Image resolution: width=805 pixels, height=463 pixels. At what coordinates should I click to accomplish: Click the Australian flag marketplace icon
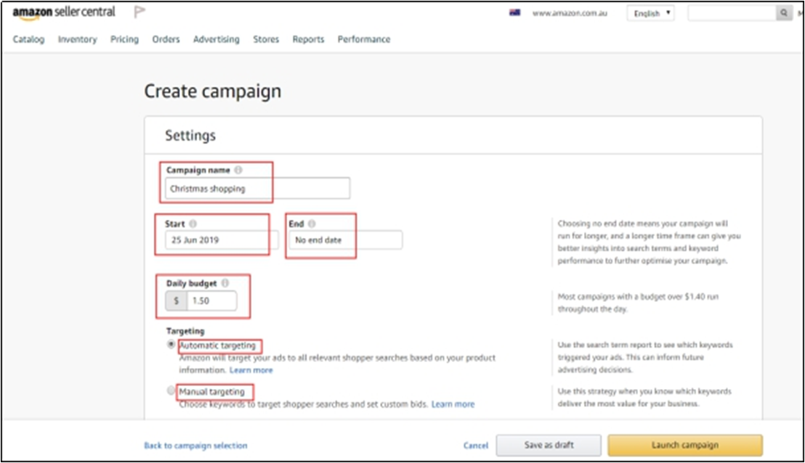514,13
